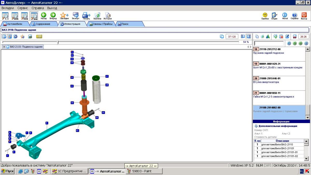Report an error via Ошибка icon

coord(265,16)
